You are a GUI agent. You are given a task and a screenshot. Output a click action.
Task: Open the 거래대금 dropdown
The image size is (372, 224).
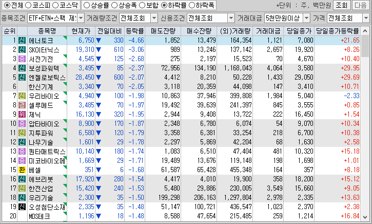pos(307,18)
